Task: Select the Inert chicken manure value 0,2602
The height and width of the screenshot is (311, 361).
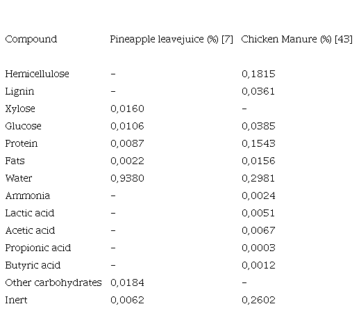Action: click(x=258, y=300)
